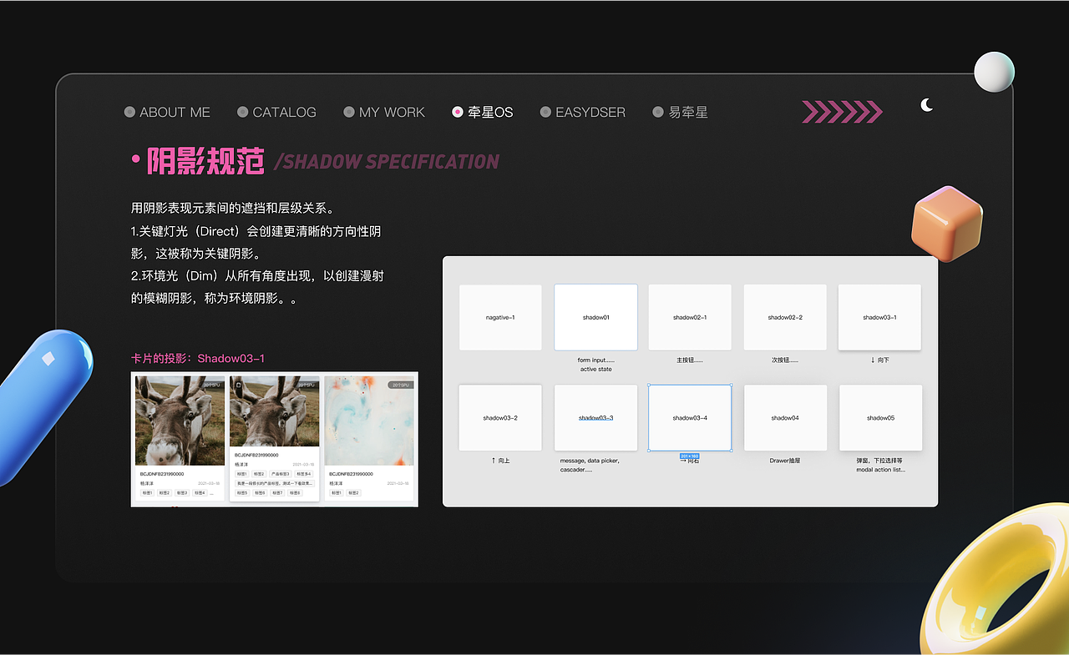Select the shadow05 sample box

pyautogui.click(x=880, y=417)
